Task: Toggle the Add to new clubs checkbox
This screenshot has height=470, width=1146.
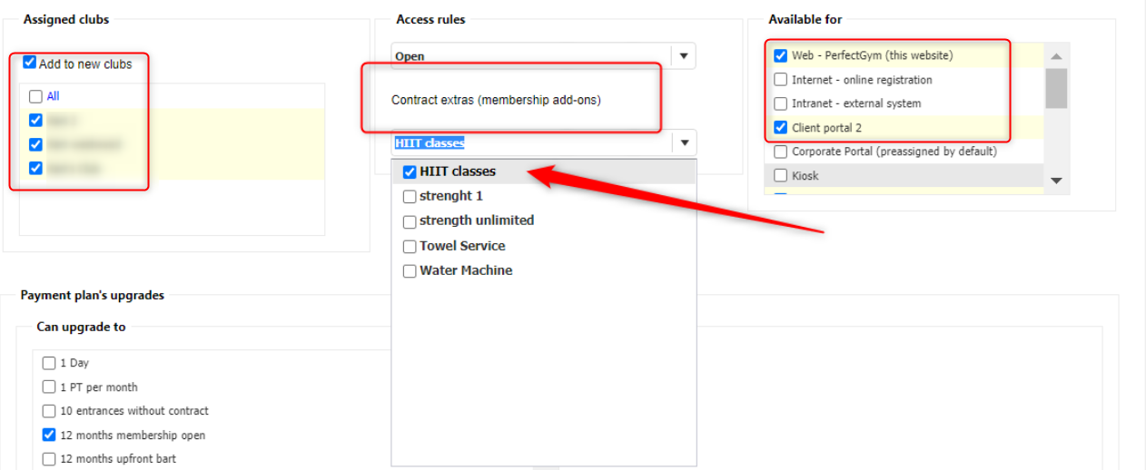Action: point(30,64)
